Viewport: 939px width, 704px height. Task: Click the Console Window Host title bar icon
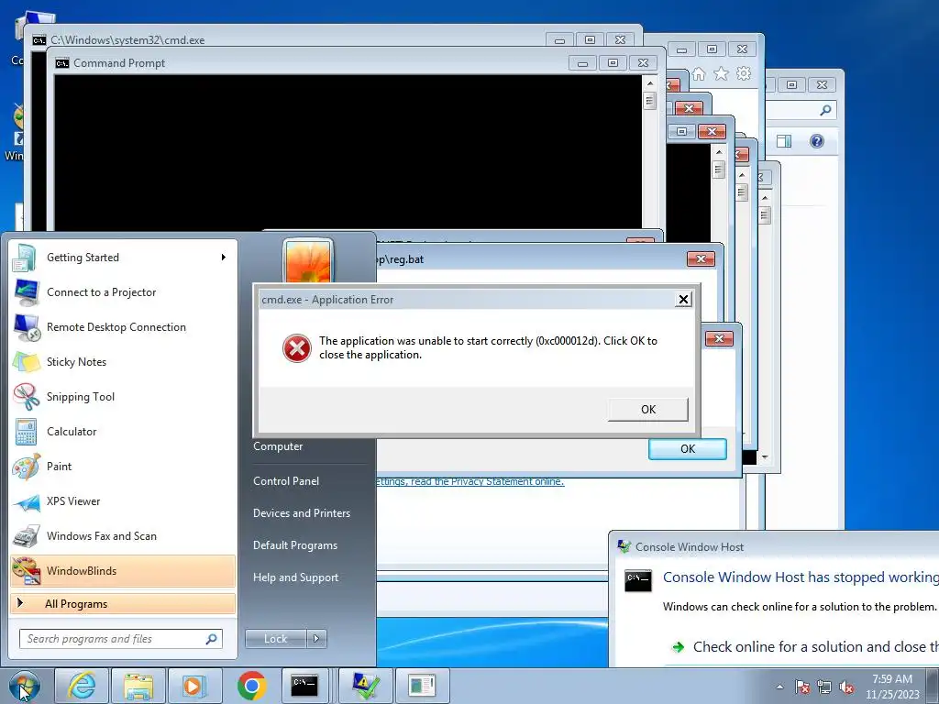(624, 546)
